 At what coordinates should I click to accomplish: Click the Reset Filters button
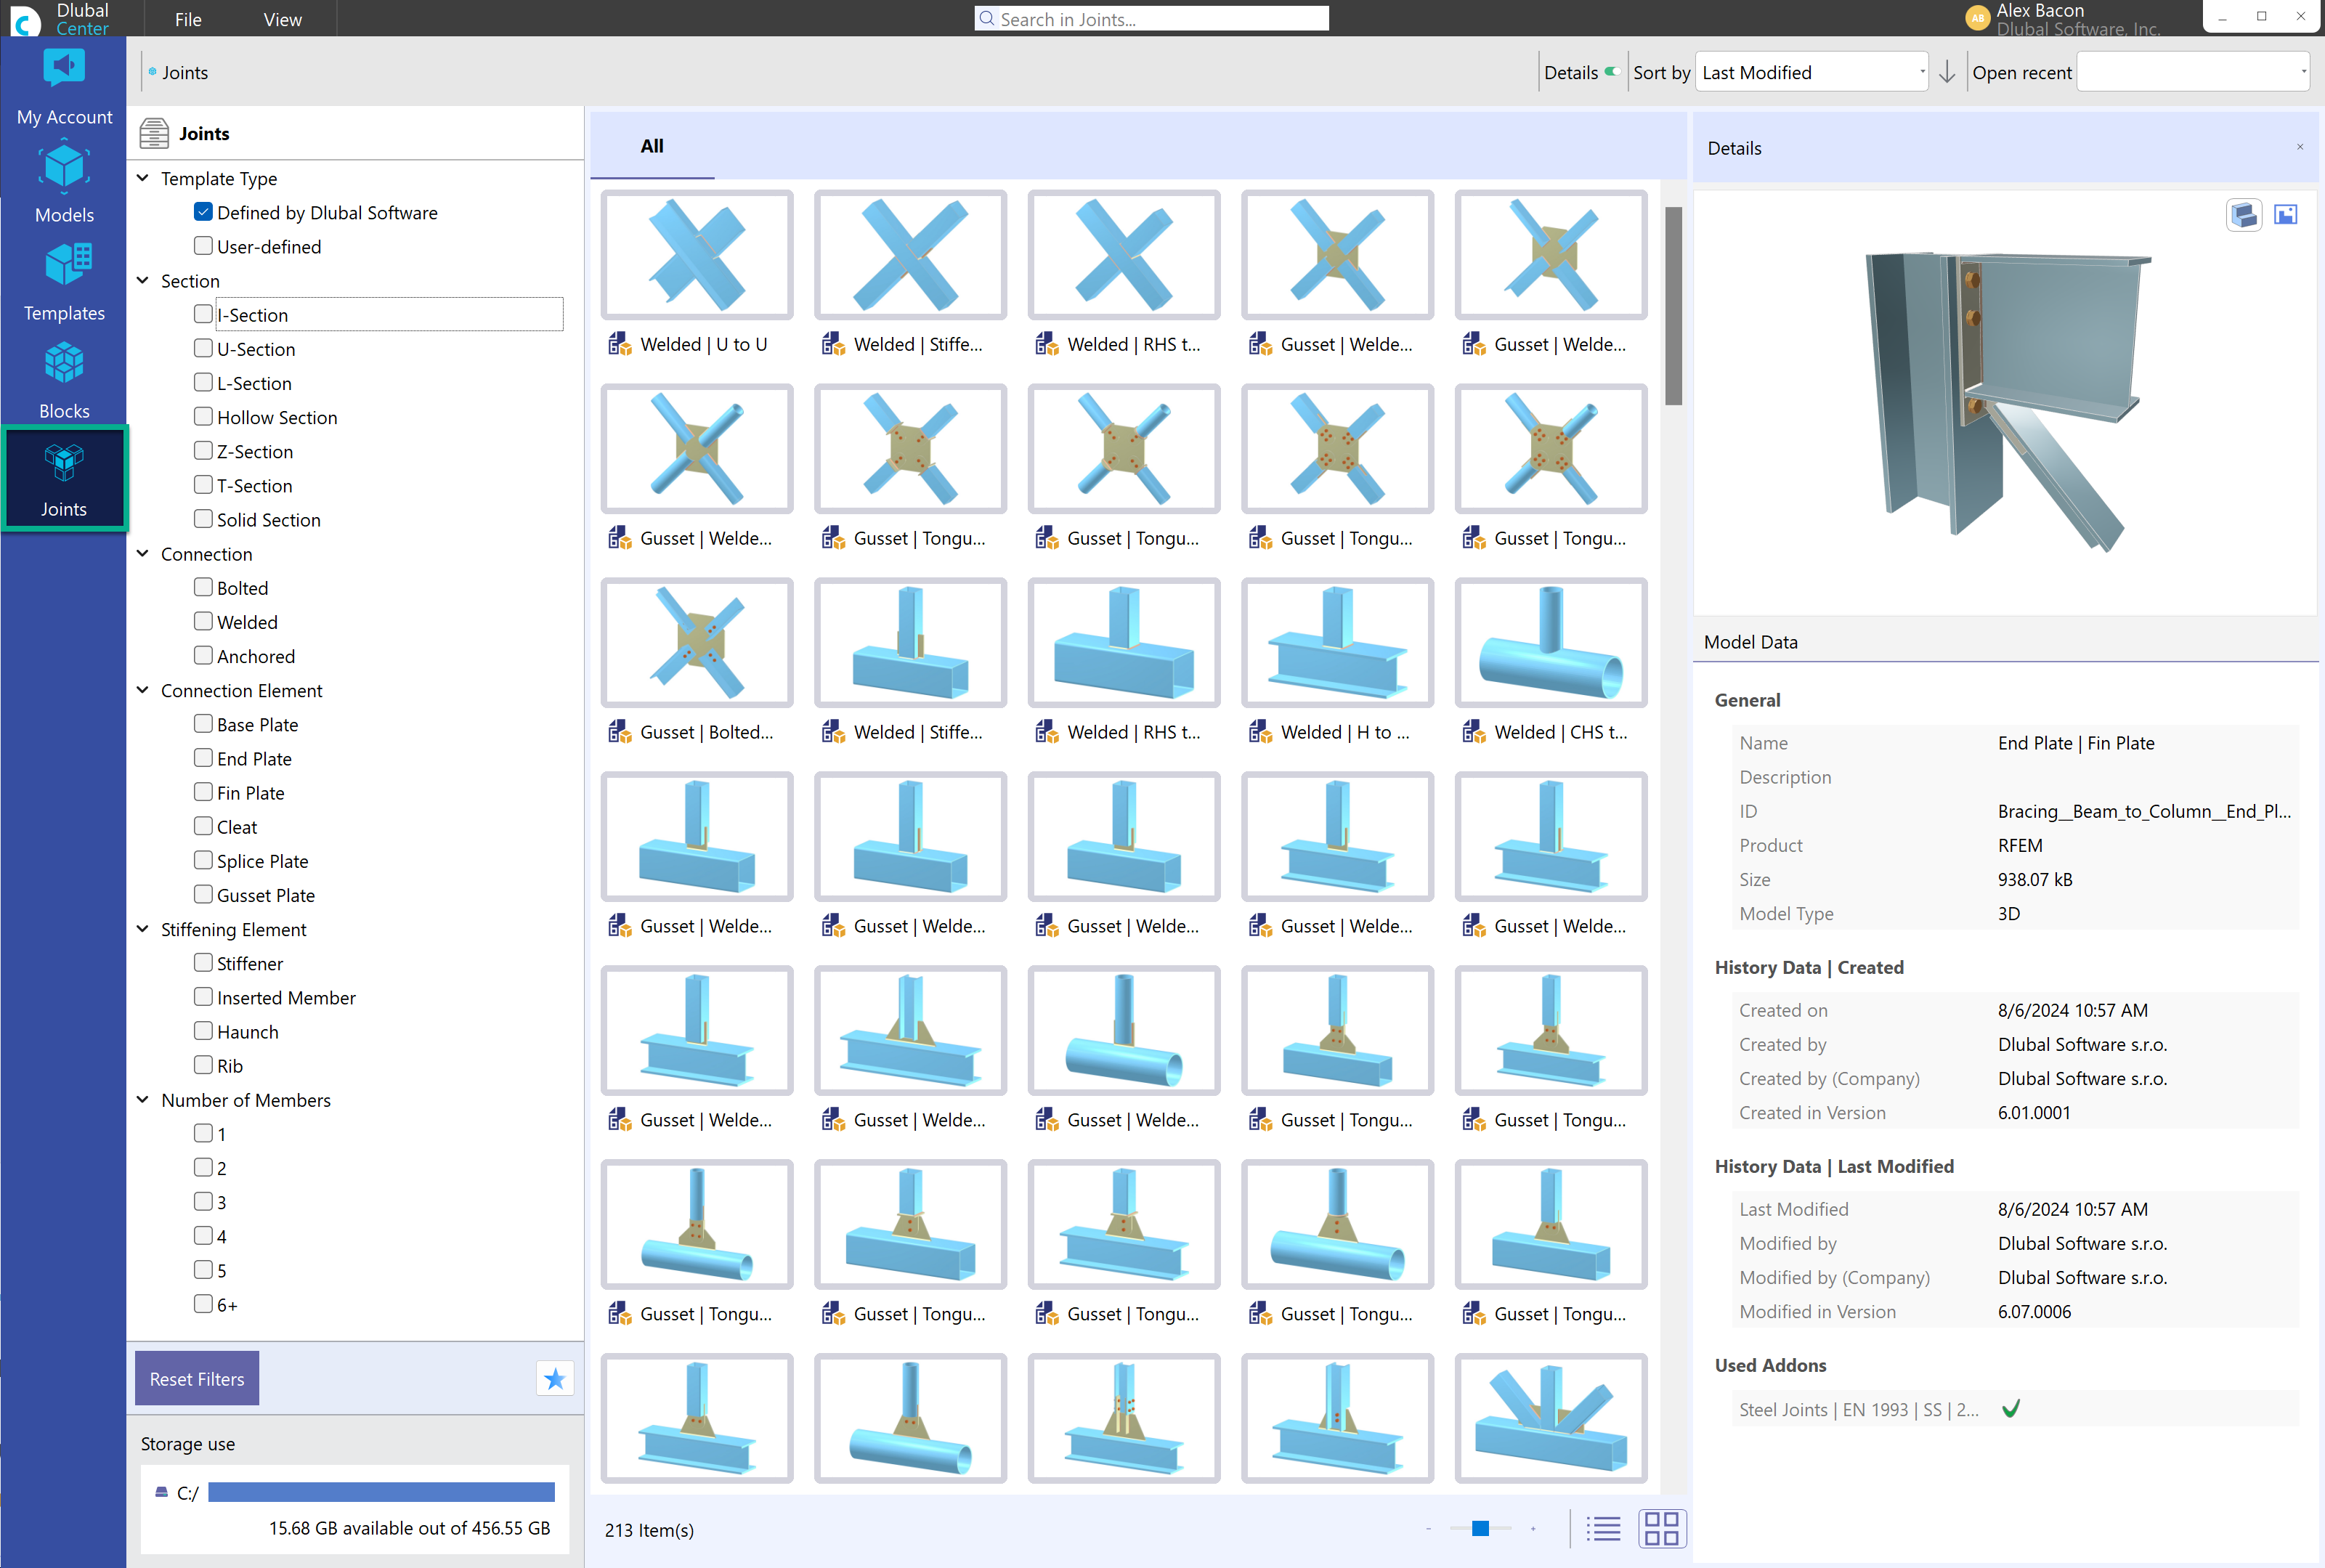tap(196, 1381)
